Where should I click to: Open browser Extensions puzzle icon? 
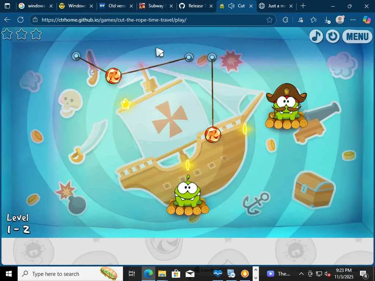coord(285,20)
